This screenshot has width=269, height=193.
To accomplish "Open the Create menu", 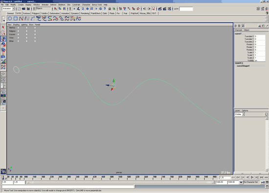I will pos(21,4).
